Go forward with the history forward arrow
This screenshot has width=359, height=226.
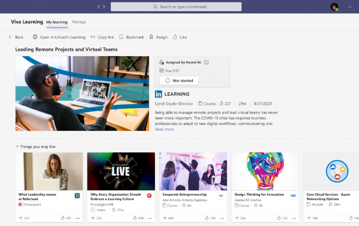(x=104, y=7)
